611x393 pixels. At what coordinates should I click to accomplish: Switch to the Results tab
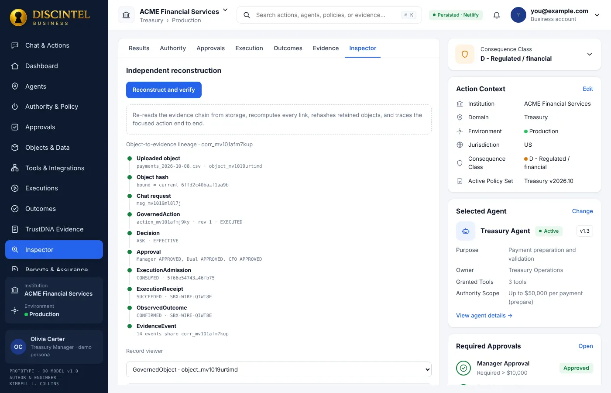(139, 48)
